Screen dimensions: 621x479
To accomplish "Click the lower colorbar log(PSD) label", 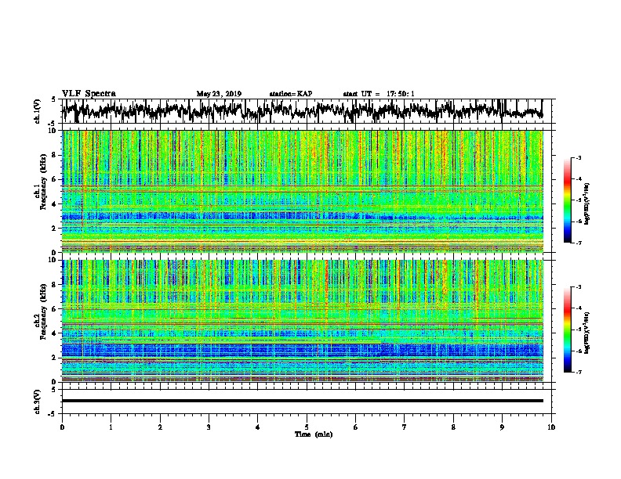I will coord(586,333).
